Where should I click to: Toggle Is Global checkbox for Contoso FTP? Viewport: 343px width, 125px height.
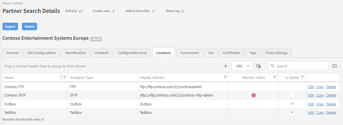[x=292, y=86]
